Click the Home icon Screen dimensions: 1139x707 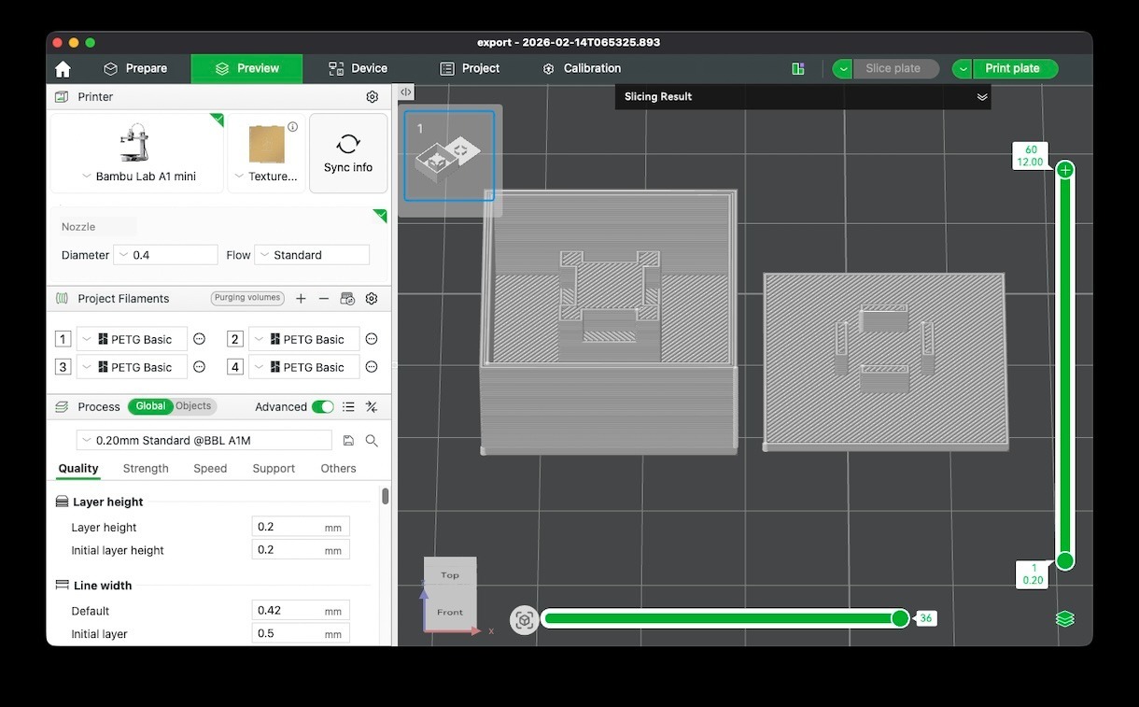click(x=63, y=69)
